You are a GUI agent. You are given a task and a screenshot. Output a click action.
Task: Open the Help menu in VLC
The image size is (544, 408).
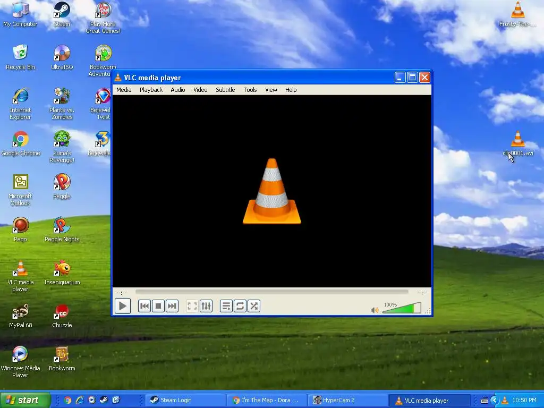tap(291, 90)
